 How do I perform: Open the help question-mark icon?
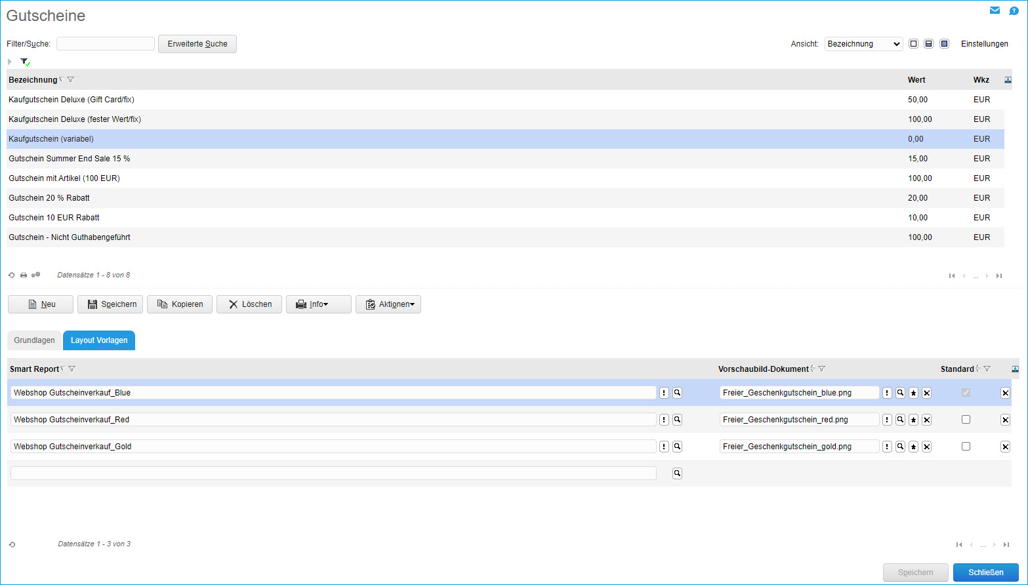[x=1014, y=10]
